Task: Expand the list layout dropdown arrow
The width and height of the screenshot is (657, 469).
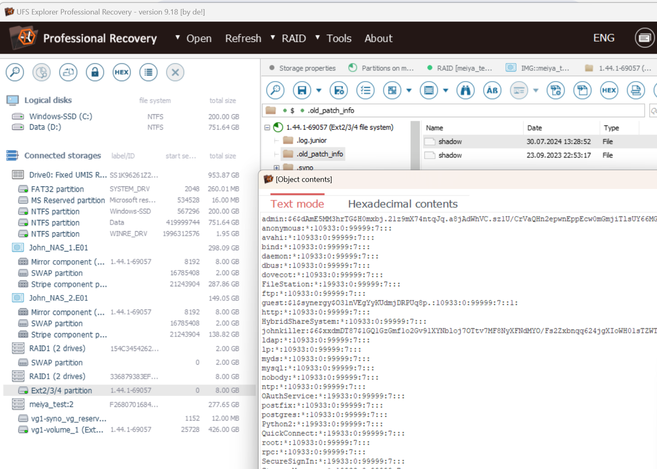Action: [x=446, y=91]
